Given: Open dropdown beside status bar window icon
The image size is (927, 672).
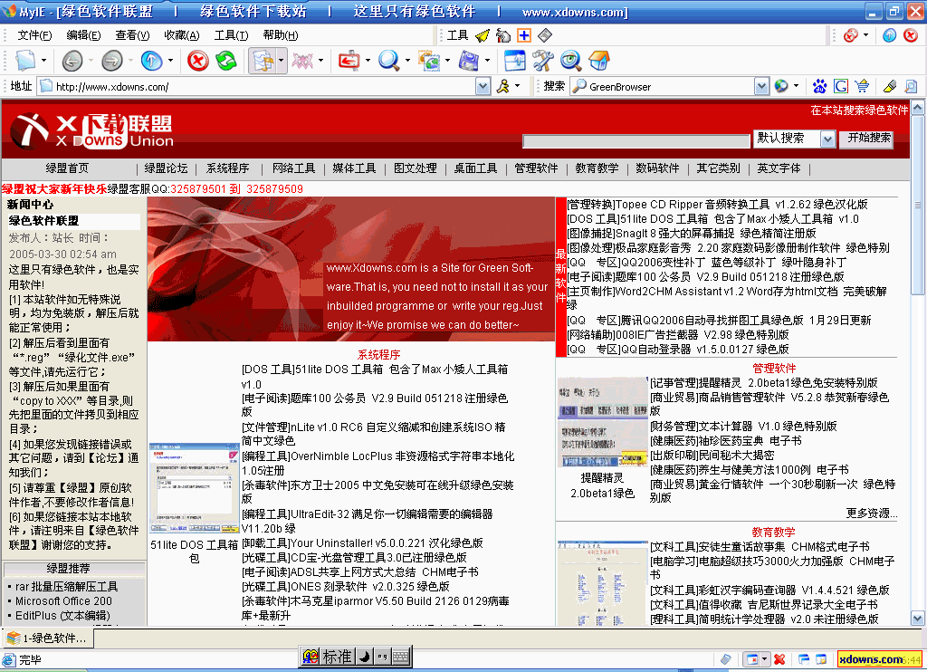Looking at the screenshot, I should pyautogui.click(x=764, y=659).
